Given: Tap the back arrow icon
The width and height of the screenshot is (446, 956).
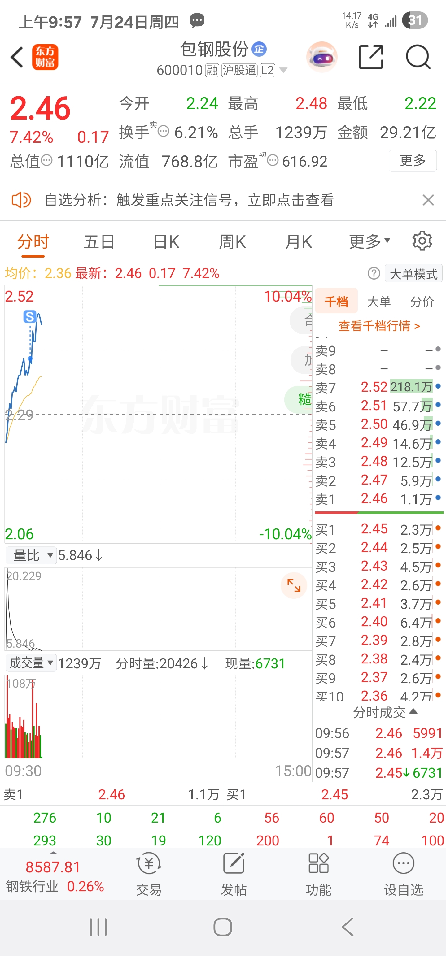Looking at the screenshot, I should coord(17,57).
